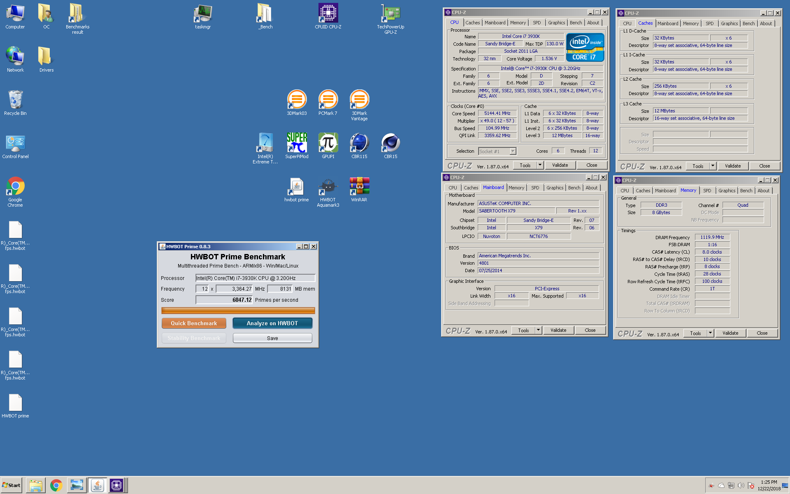Click Multiplier value x 49.0 (12 - 57)
Image resolution: width=790 pixels, height=494 pixels.
(497, 121)
